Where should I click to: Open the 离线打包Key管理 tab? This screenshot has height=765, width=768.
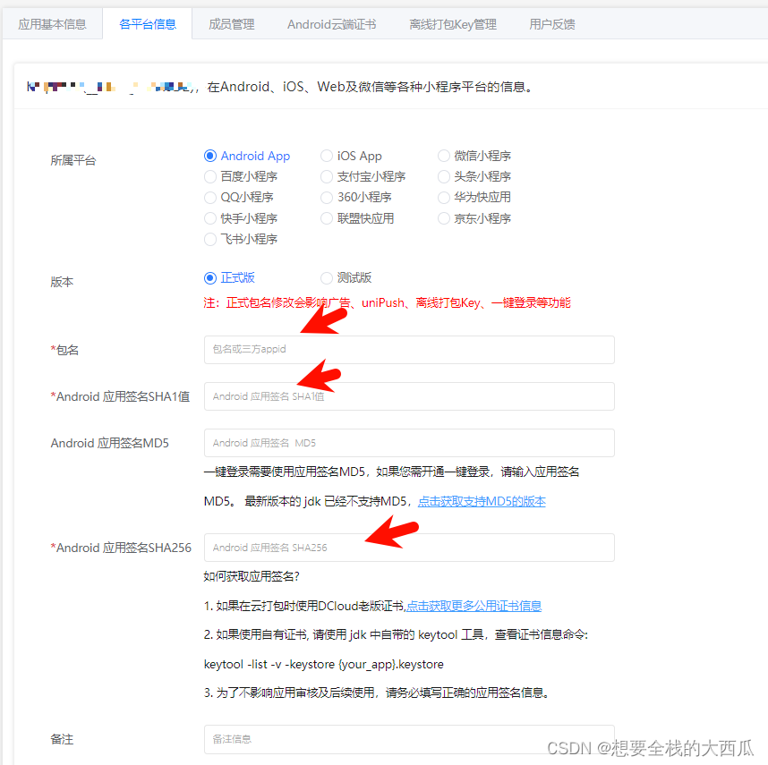453,24
